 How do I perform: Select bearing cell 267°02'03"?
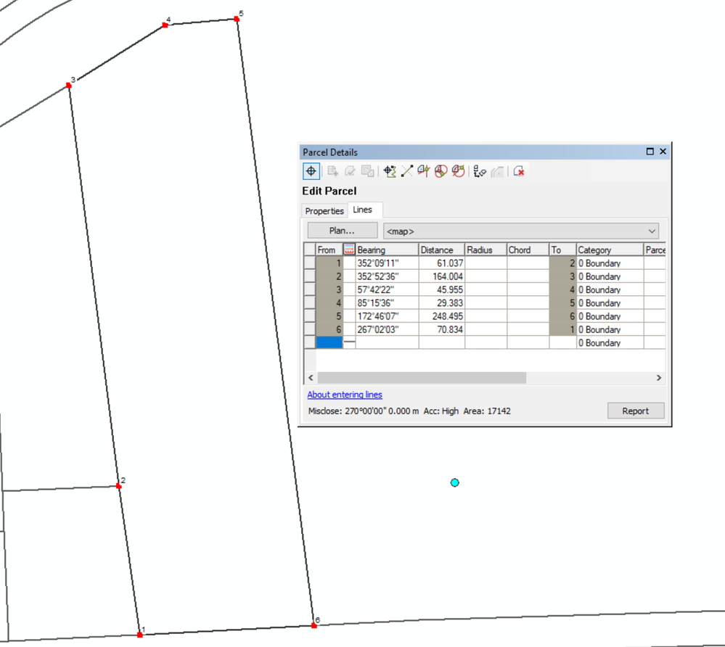point(387,329)
